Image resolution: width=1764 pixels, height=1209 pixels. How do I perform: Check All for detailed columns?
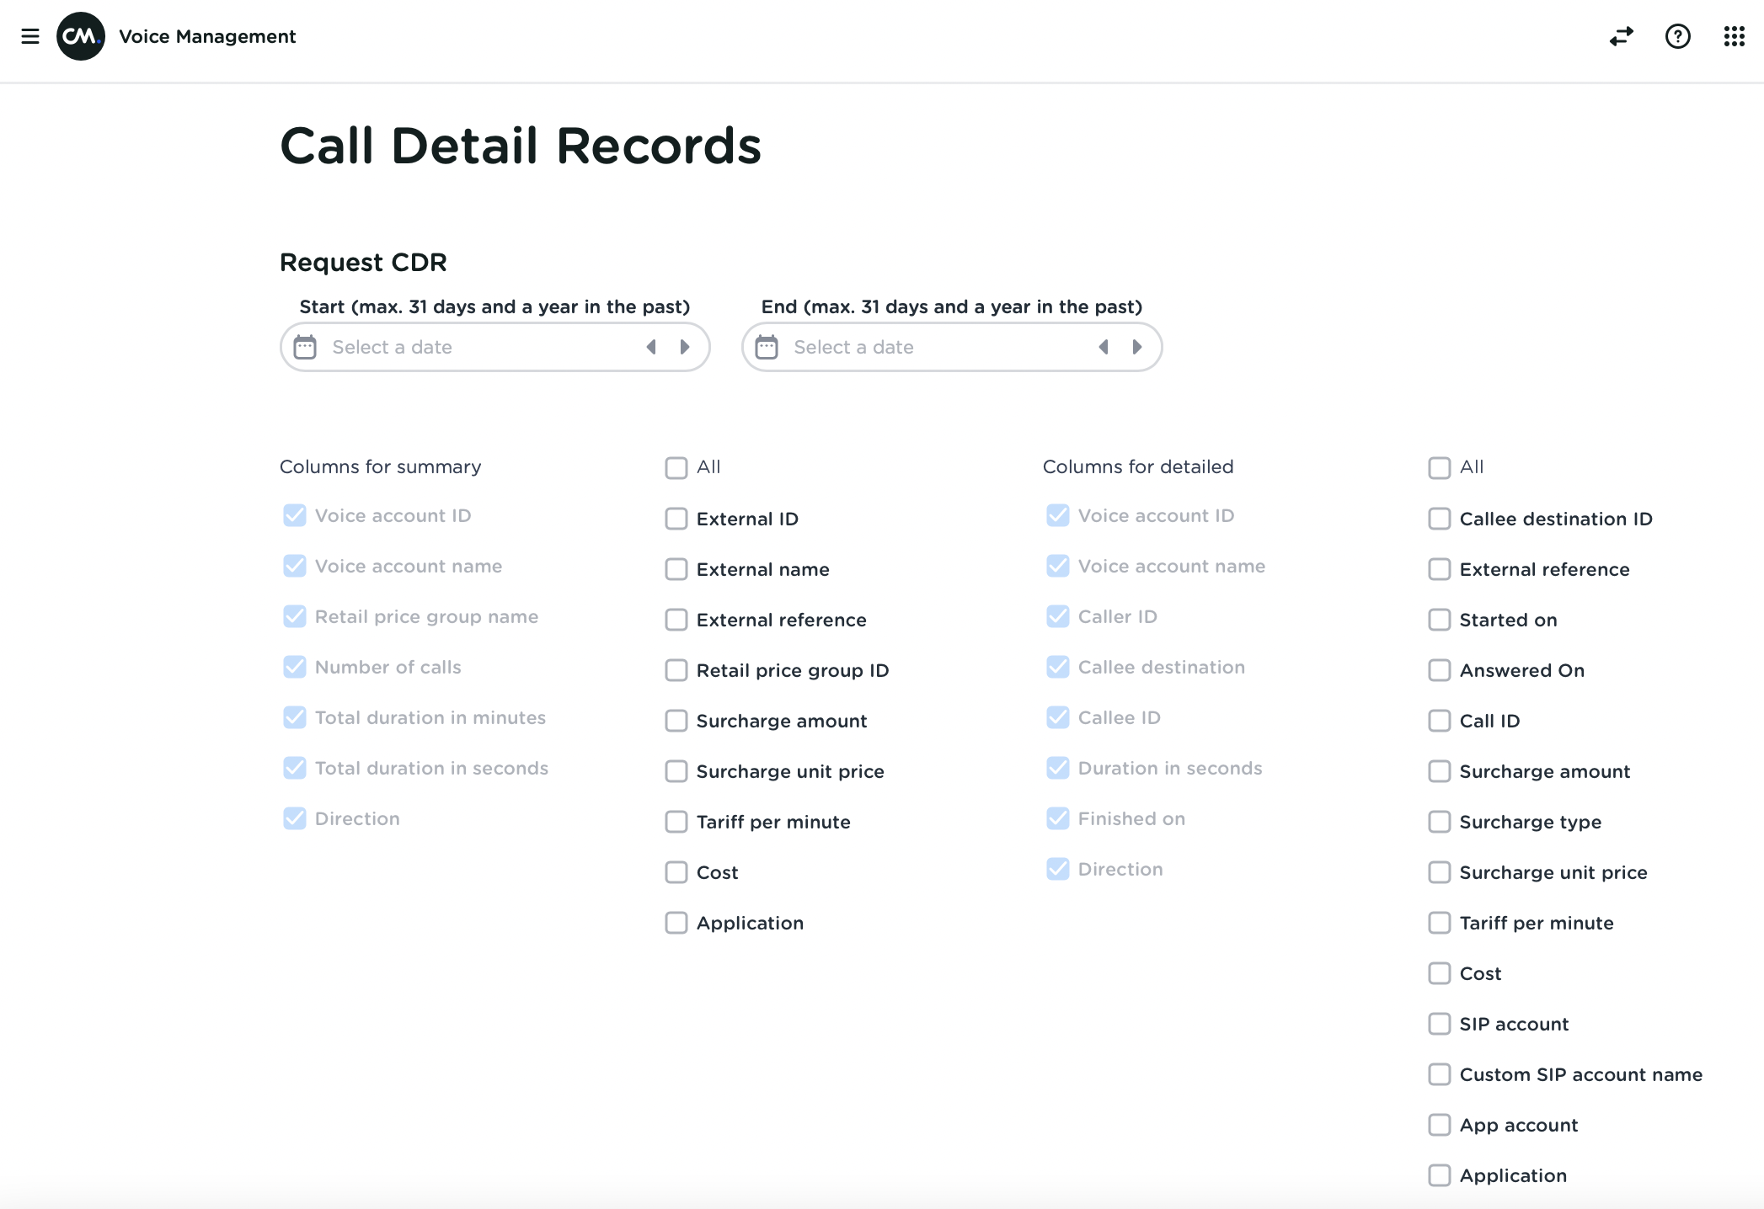point(1440,468)
